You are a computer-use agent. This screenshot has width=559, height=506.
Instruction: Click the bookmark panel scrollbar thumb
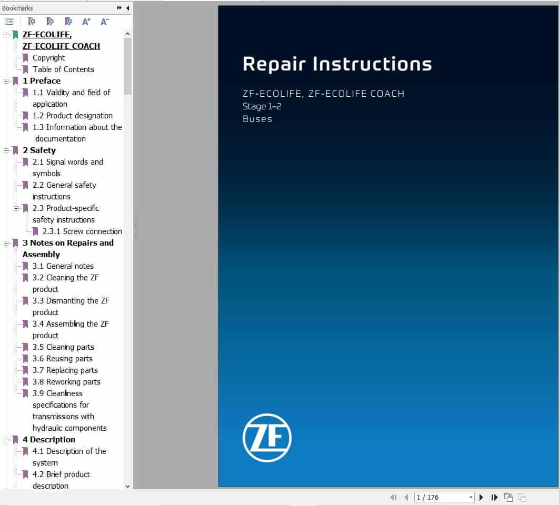coord(127,66)
